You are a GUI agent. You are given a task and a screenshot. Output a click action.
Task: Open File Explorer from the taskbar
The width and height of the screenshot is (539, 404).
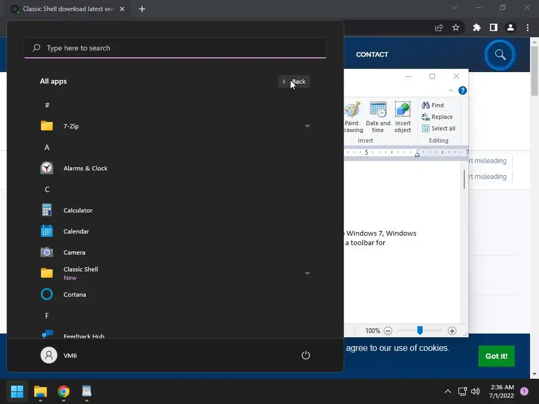[x=41, y=391]
